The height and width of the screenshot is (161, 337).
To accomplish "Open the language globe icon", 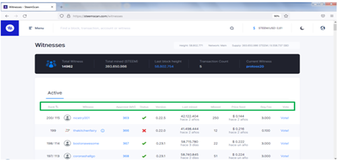I will 322,28.
